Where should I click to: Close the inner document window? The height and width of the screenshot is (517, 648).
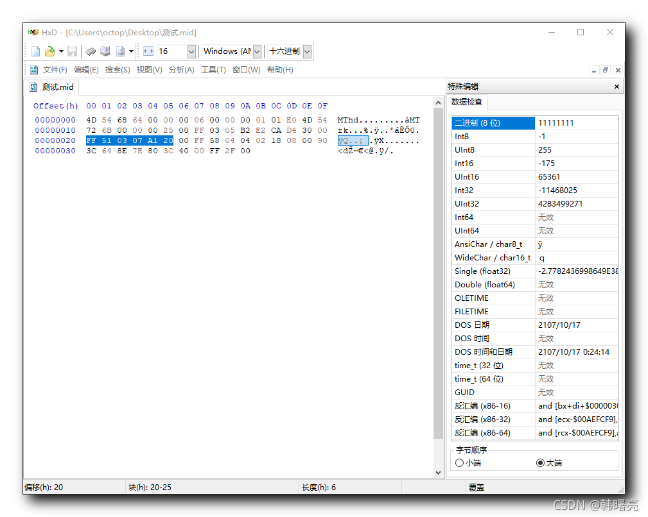618,70
